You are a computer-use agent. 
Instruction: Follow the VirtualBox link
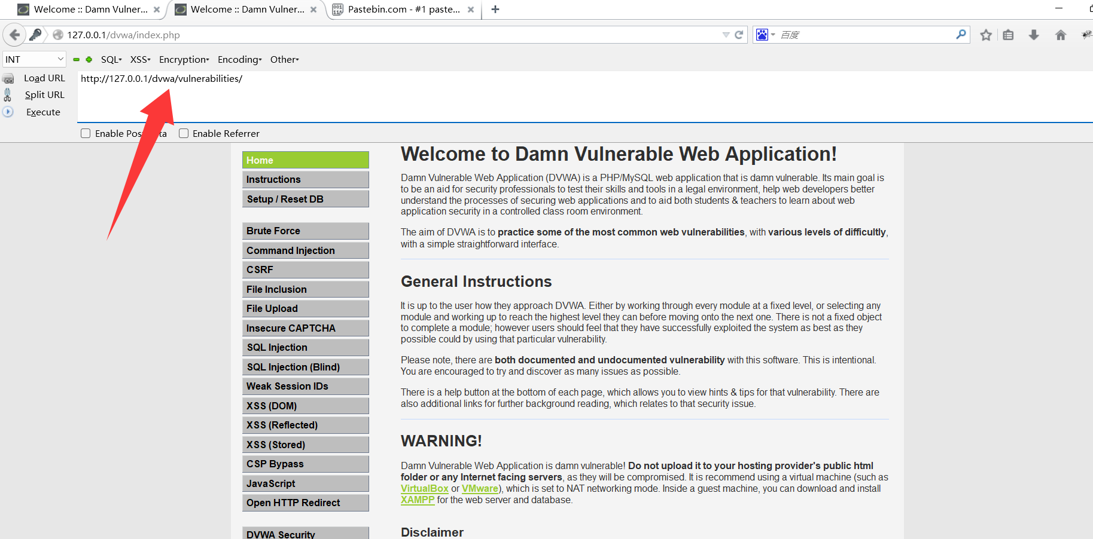coord(425,488)
